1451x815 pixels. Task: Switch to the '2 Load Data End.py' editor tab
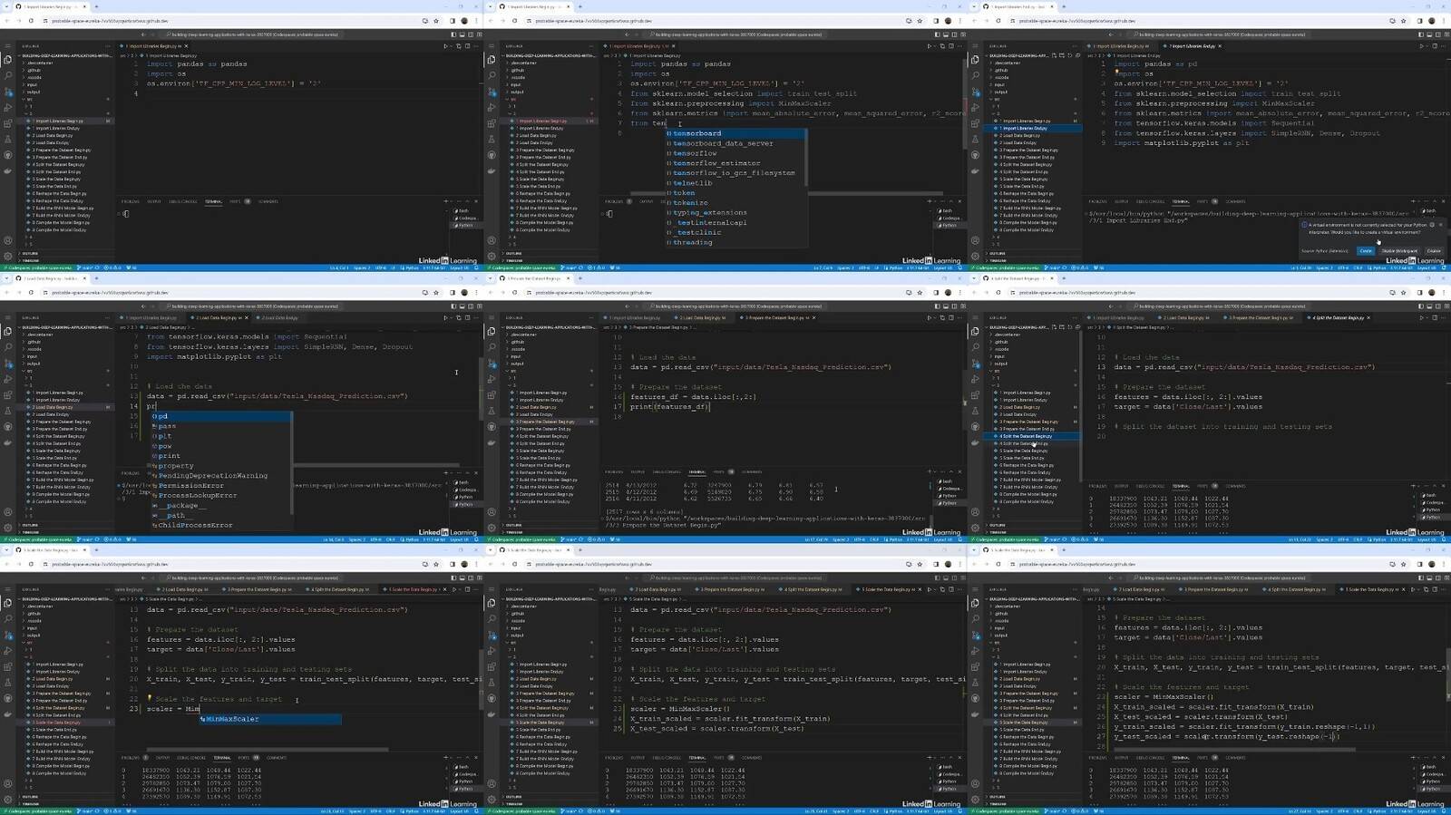[x=278, y=317]
